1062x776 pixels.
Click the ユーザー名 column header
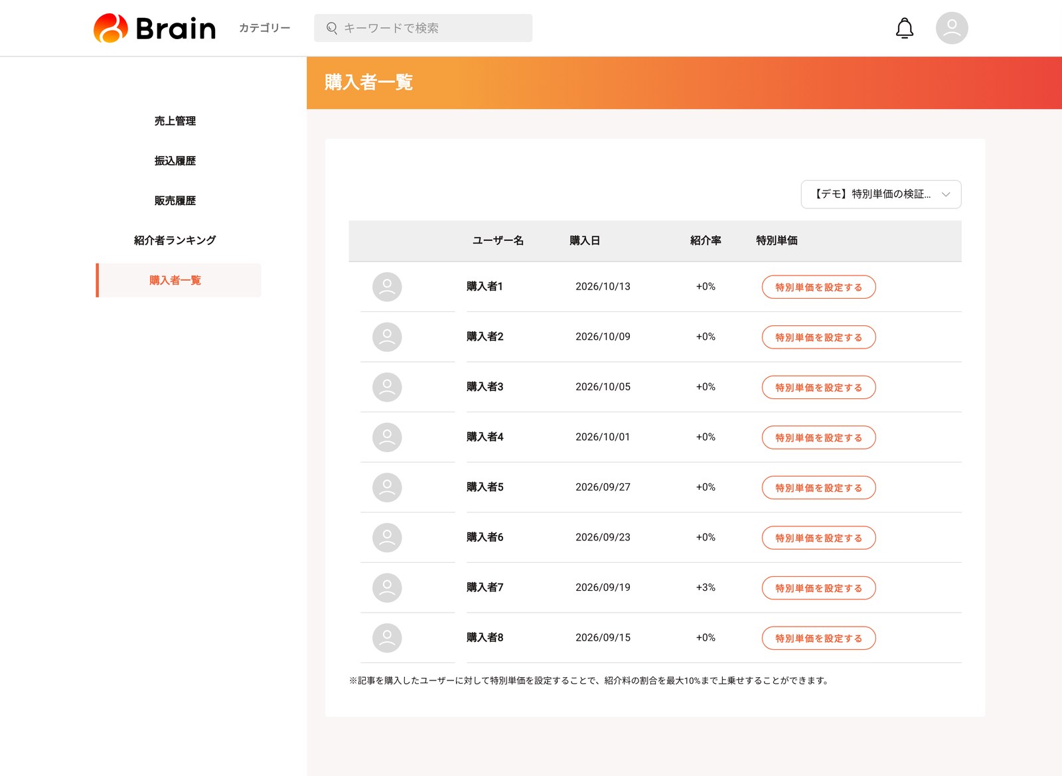[x=498, y=240]
